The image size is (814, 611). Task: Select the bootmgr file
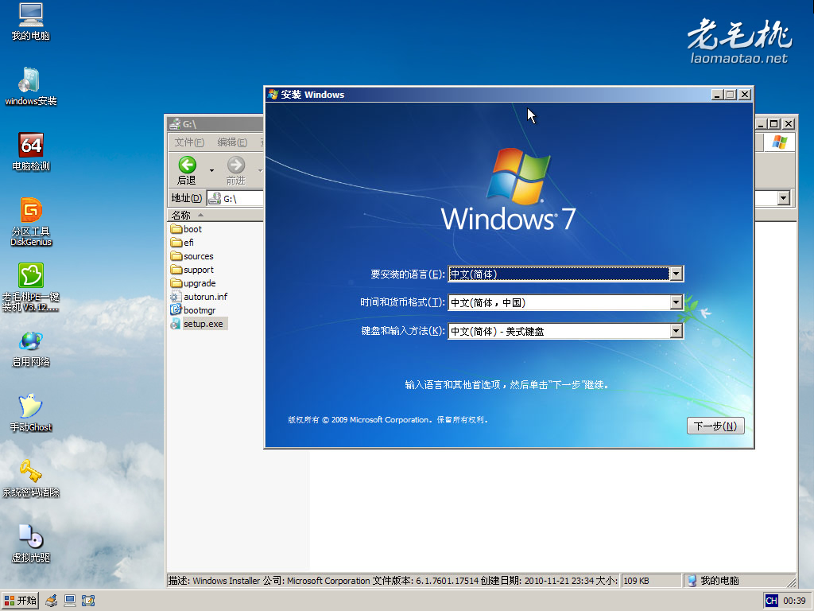click(x=192, y=310)
